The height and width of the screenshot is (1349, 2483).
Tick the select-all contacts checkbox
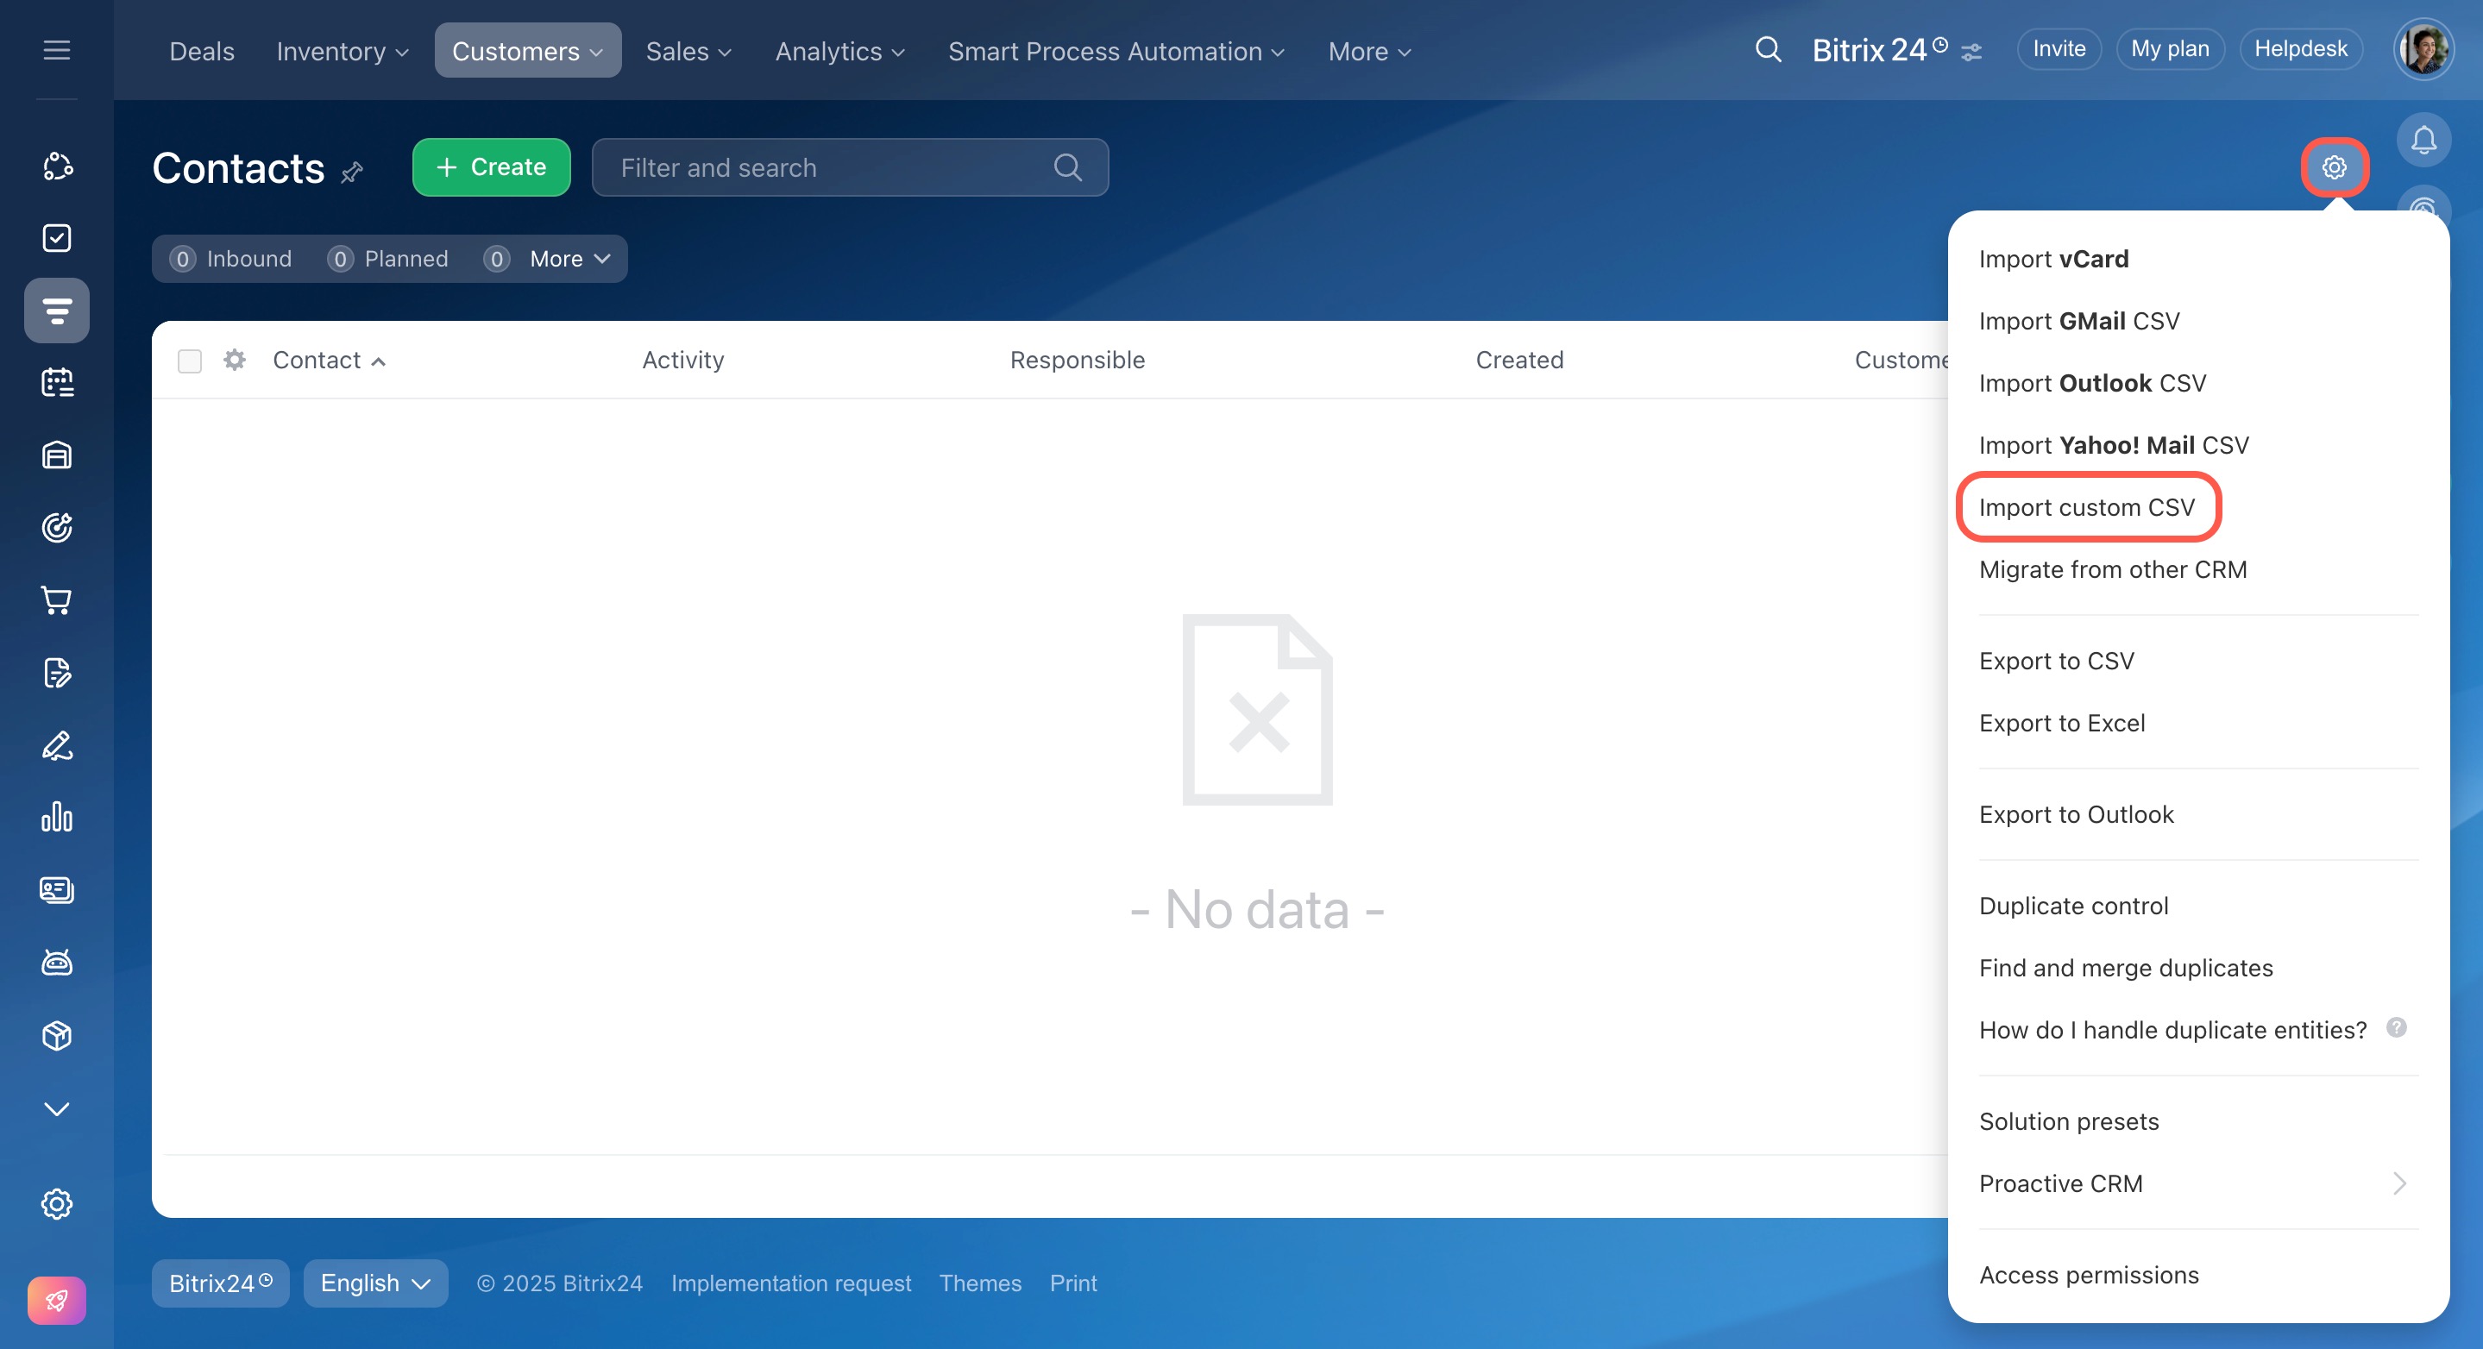pos(190,361)
